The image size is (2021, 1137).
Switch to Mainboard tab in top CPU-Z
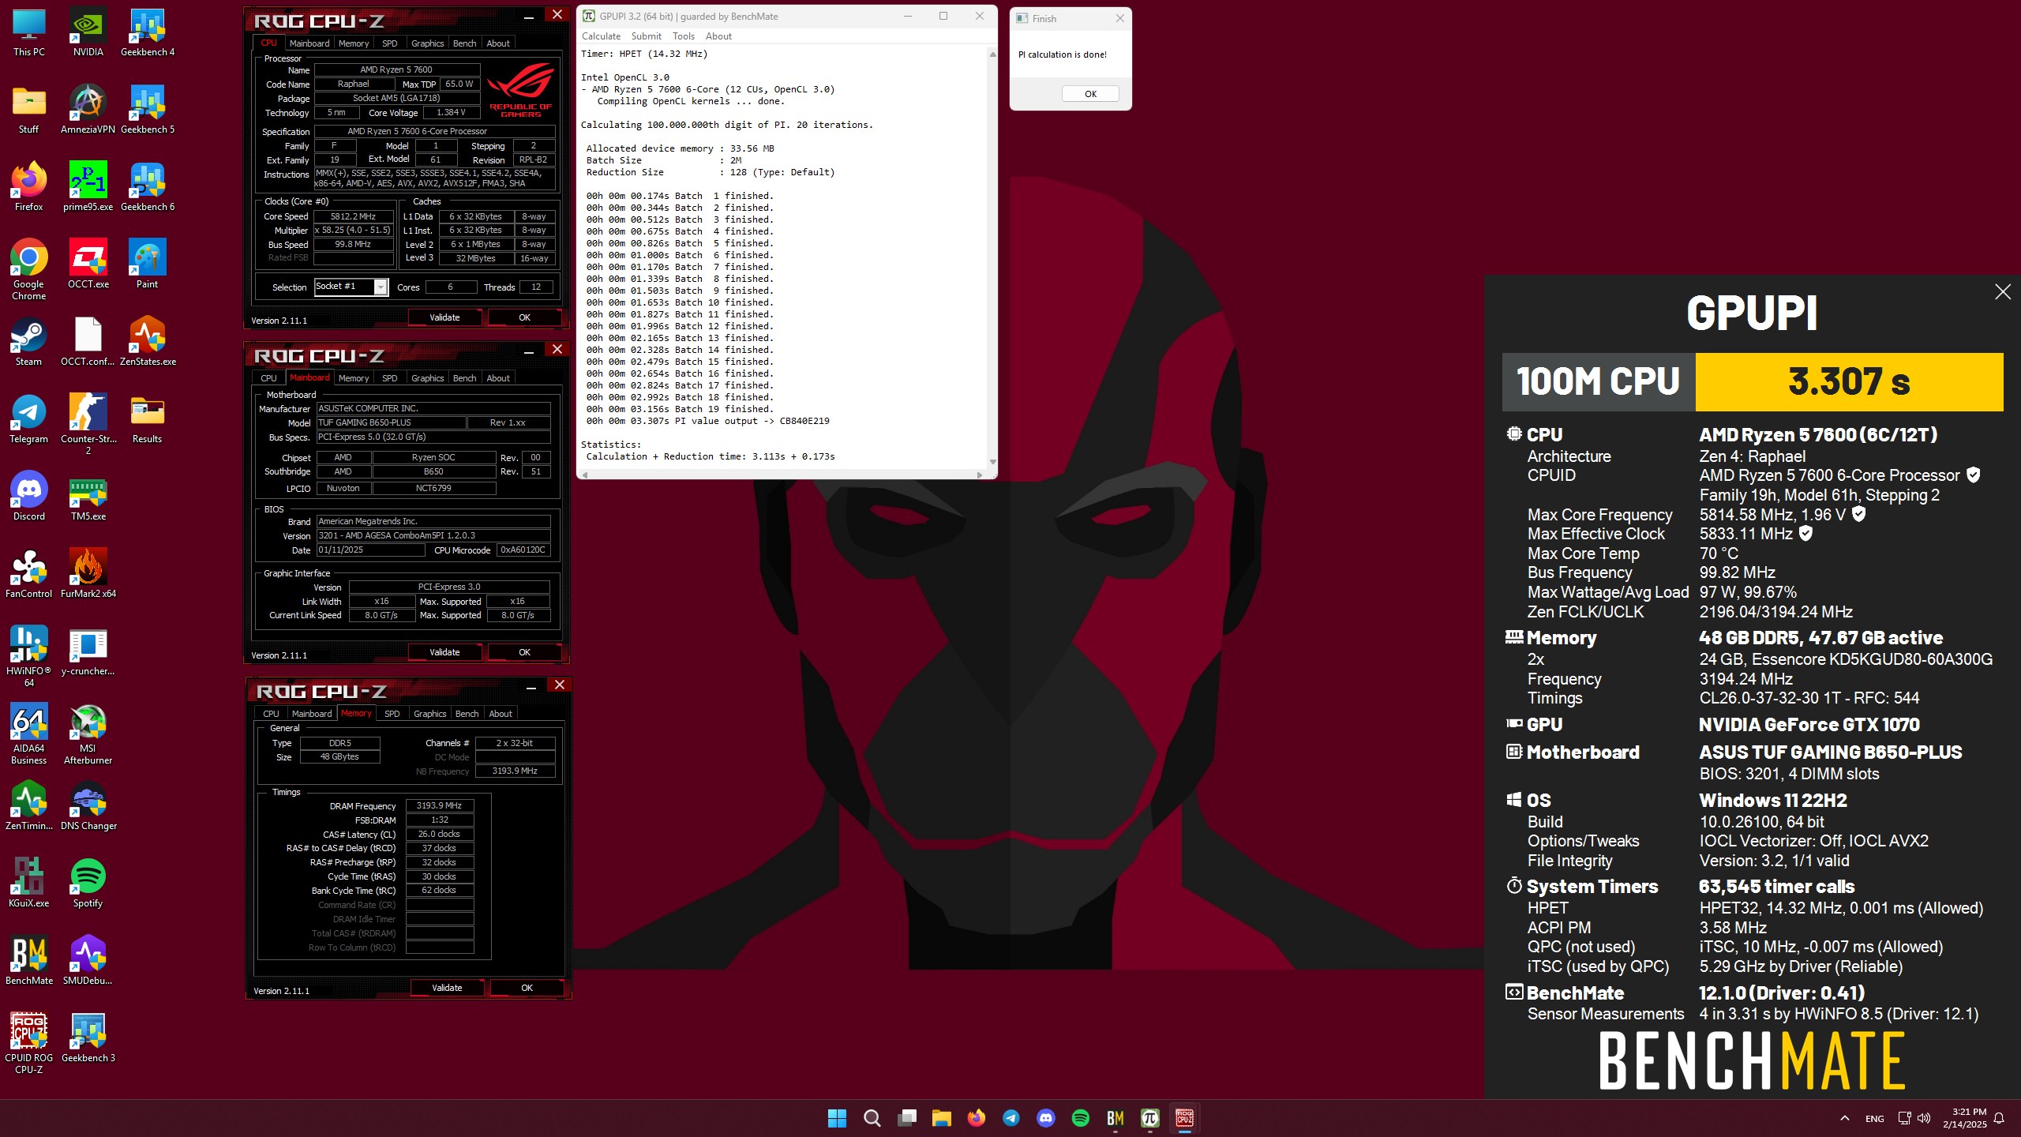coord(309,43)
